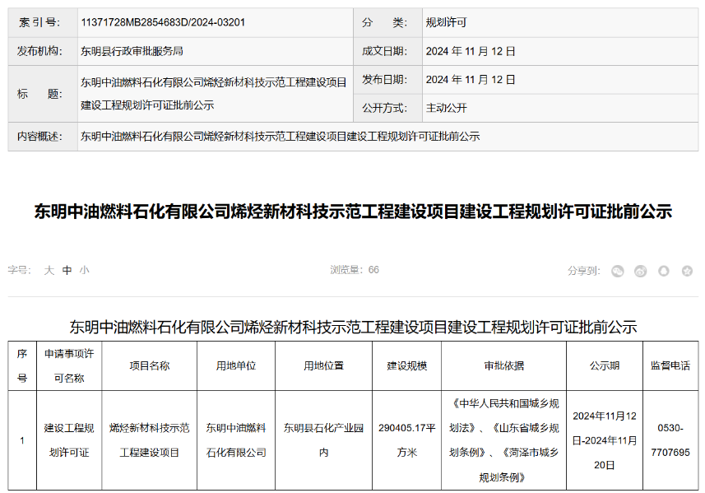Click the 主动公开 disclosure value
Viewport: 705px width, 493px height.
446,108
